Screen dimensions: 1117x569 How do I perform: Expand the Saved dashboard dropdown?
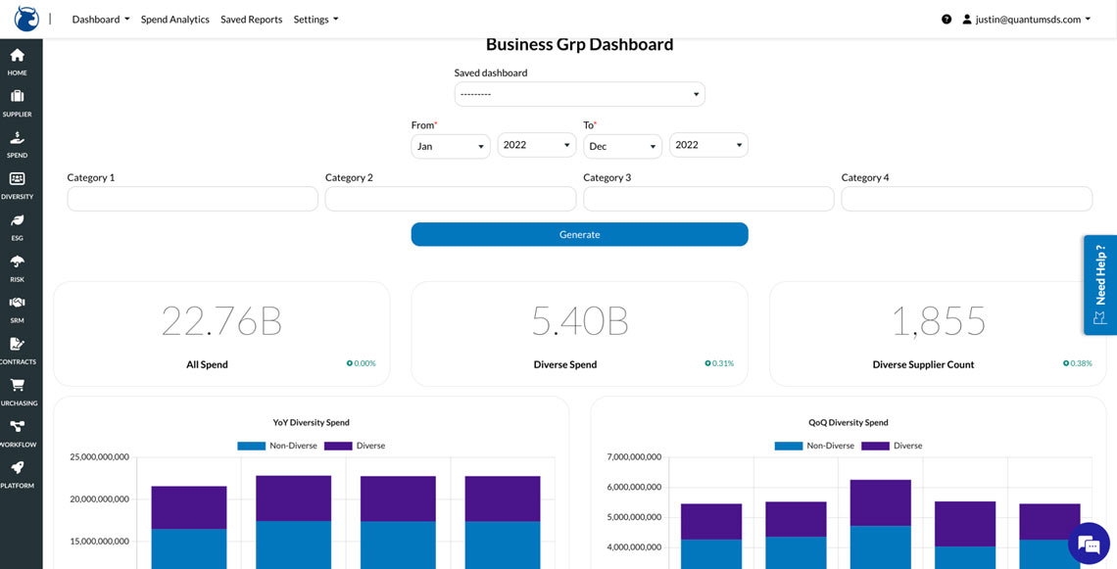click(x=579, y=94)
